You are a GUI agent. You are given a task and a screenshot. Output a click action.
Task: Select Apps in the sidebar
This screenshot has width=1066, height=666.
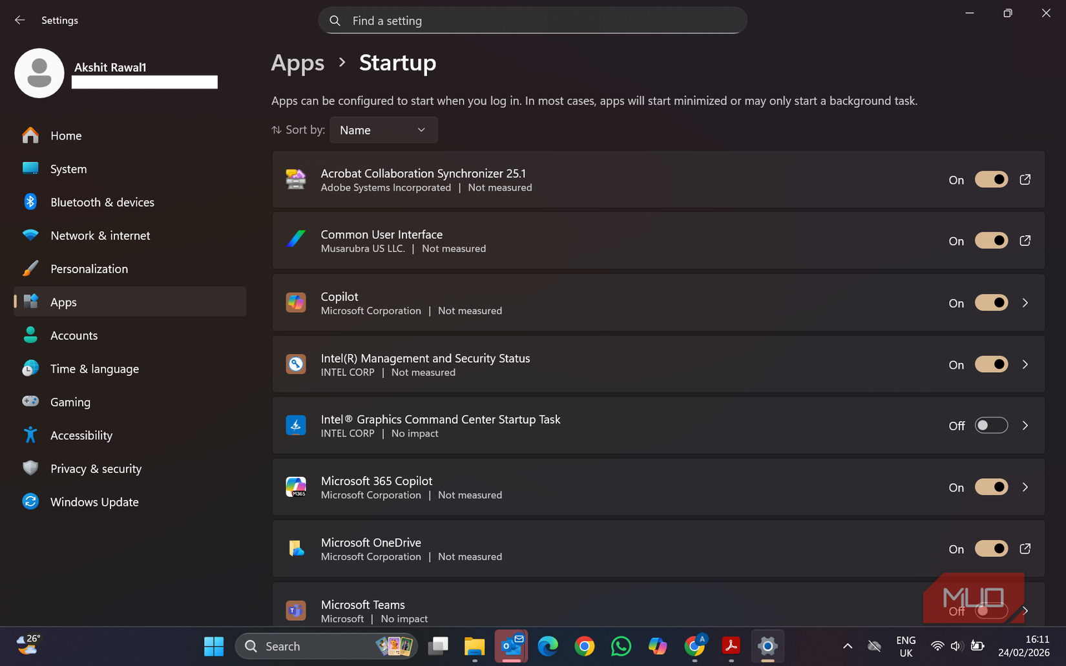(x=63, y=302)
